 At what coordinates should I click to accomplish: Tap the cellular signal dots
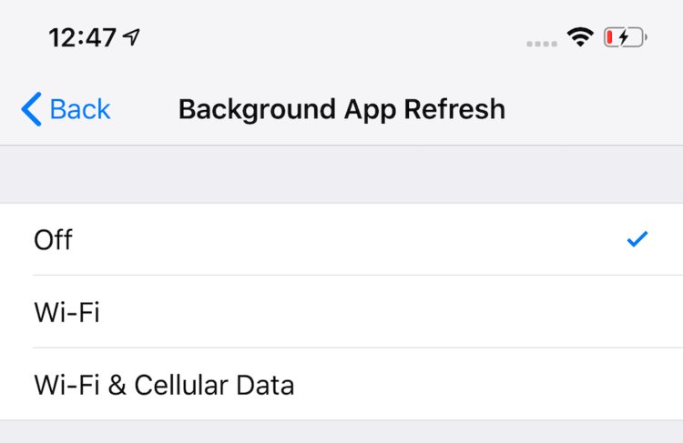click(541, 42)
